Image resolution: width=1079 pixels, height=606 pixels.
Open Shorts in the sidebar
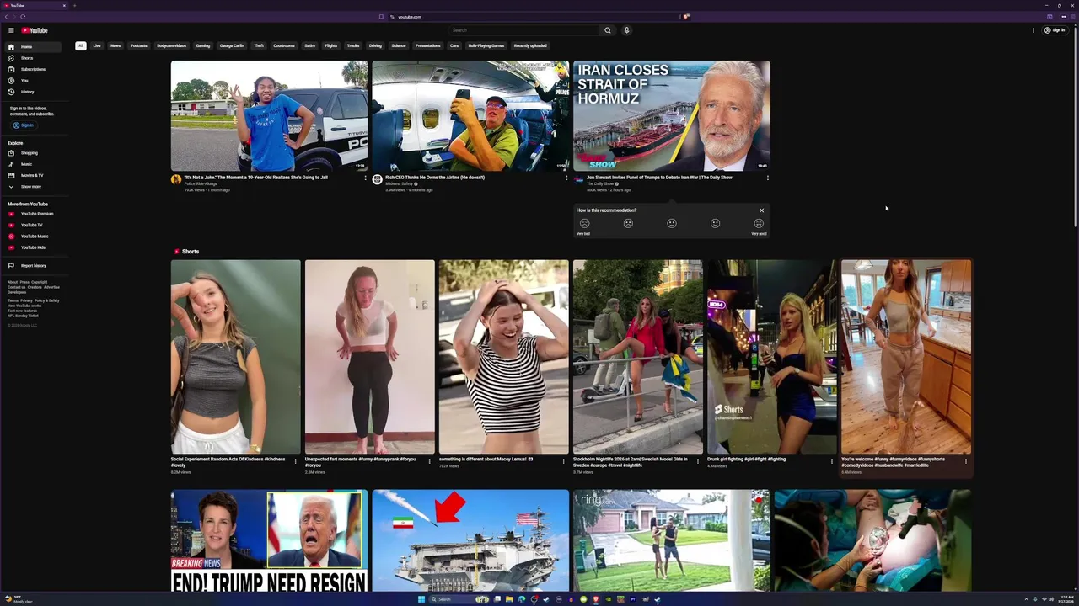tap(31, 58)
